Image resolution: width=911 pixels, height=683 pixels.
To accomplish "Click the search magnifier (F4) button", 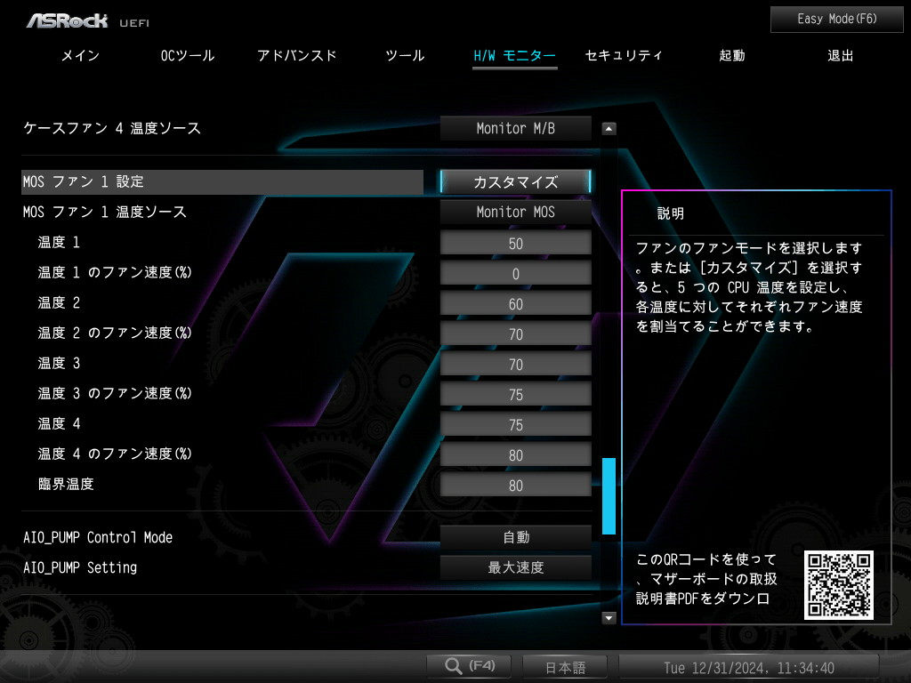I will click(x=469, y=666).
